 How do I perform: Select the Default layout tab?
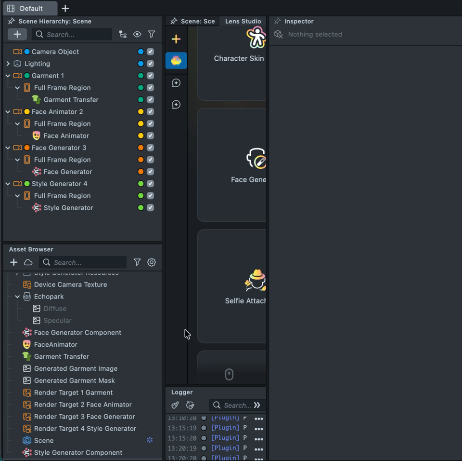[x=30, y=8]
